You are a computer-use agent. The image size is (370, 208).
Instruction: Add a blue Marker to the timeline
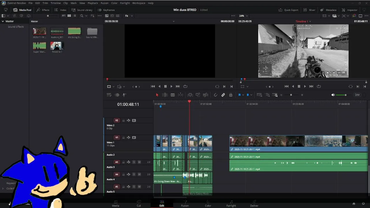248,95
